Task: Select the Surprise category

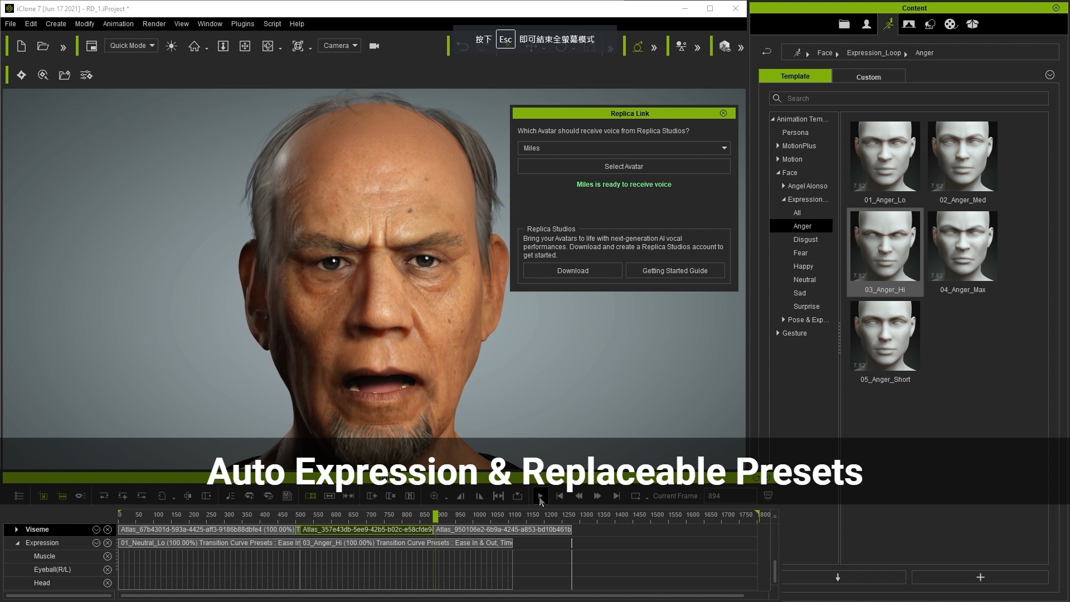Action: click(x=806, y=307)
